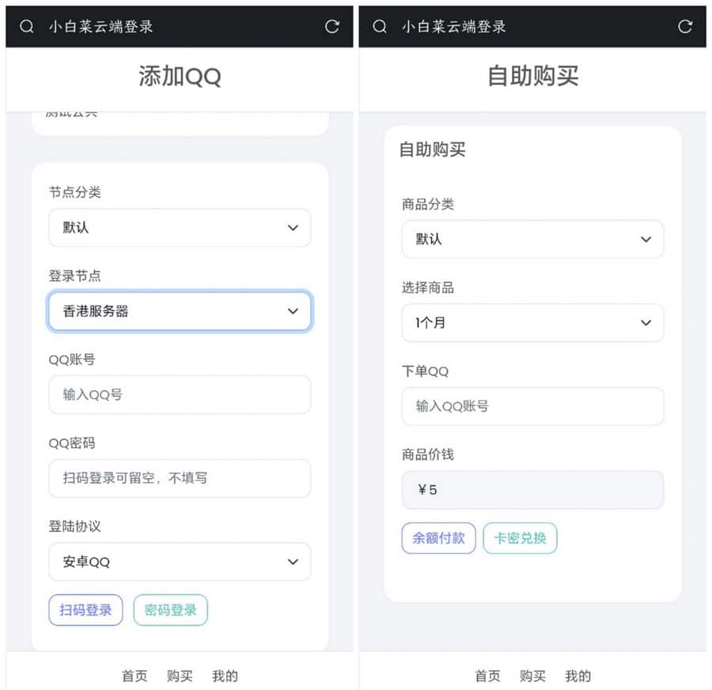Image resolution: width=712 pixels, height=690 pixels.
Task: Click refresh icon on 自助购买 screen
Action: tap(685, 26)
